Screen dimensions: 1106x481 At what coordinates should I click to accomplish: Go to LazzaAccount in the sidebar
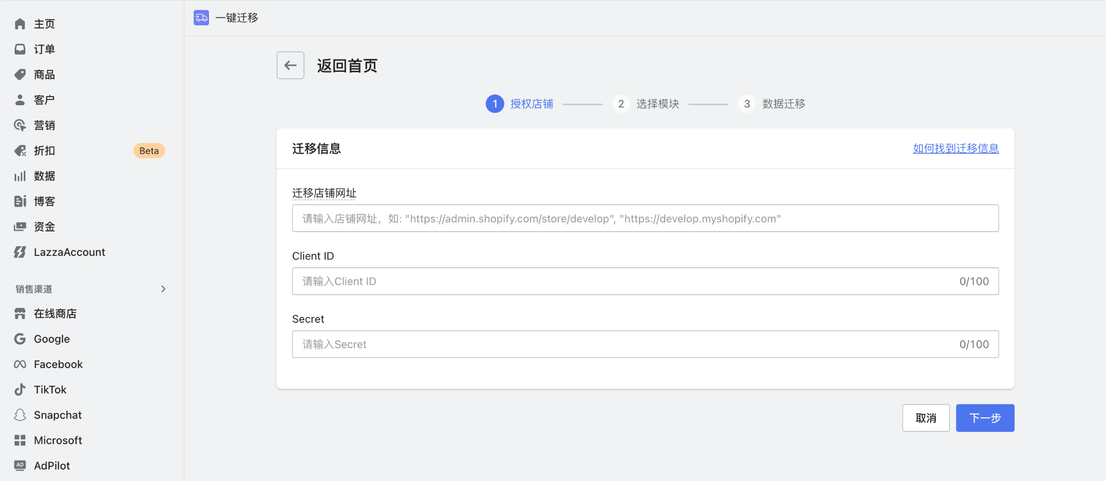(69, 252)
